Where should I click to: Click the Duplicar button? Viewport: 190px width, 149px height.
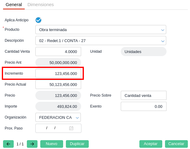77,144
